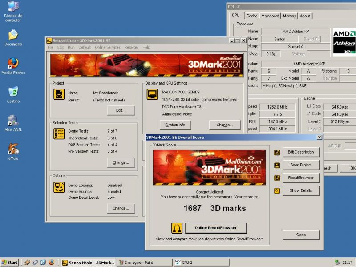
Task: Click the first quick launch icon
Action: (x=28, y=263)
